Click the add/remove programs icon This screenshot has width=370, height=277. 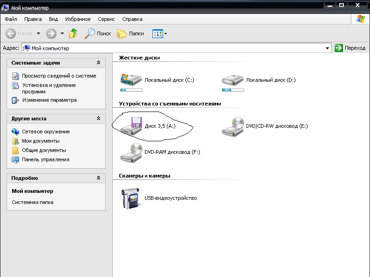15,86
